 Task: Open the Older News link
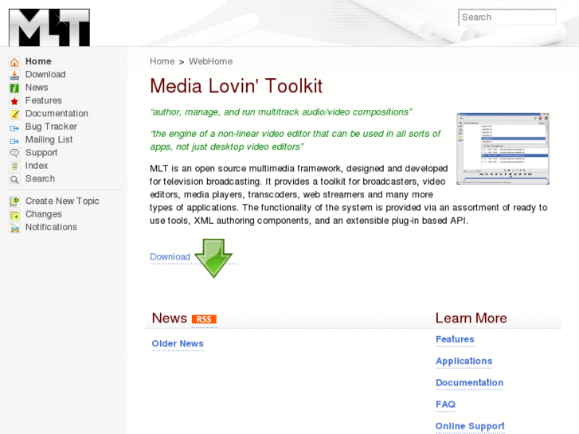pyautogui.click(x=178, y=343)
